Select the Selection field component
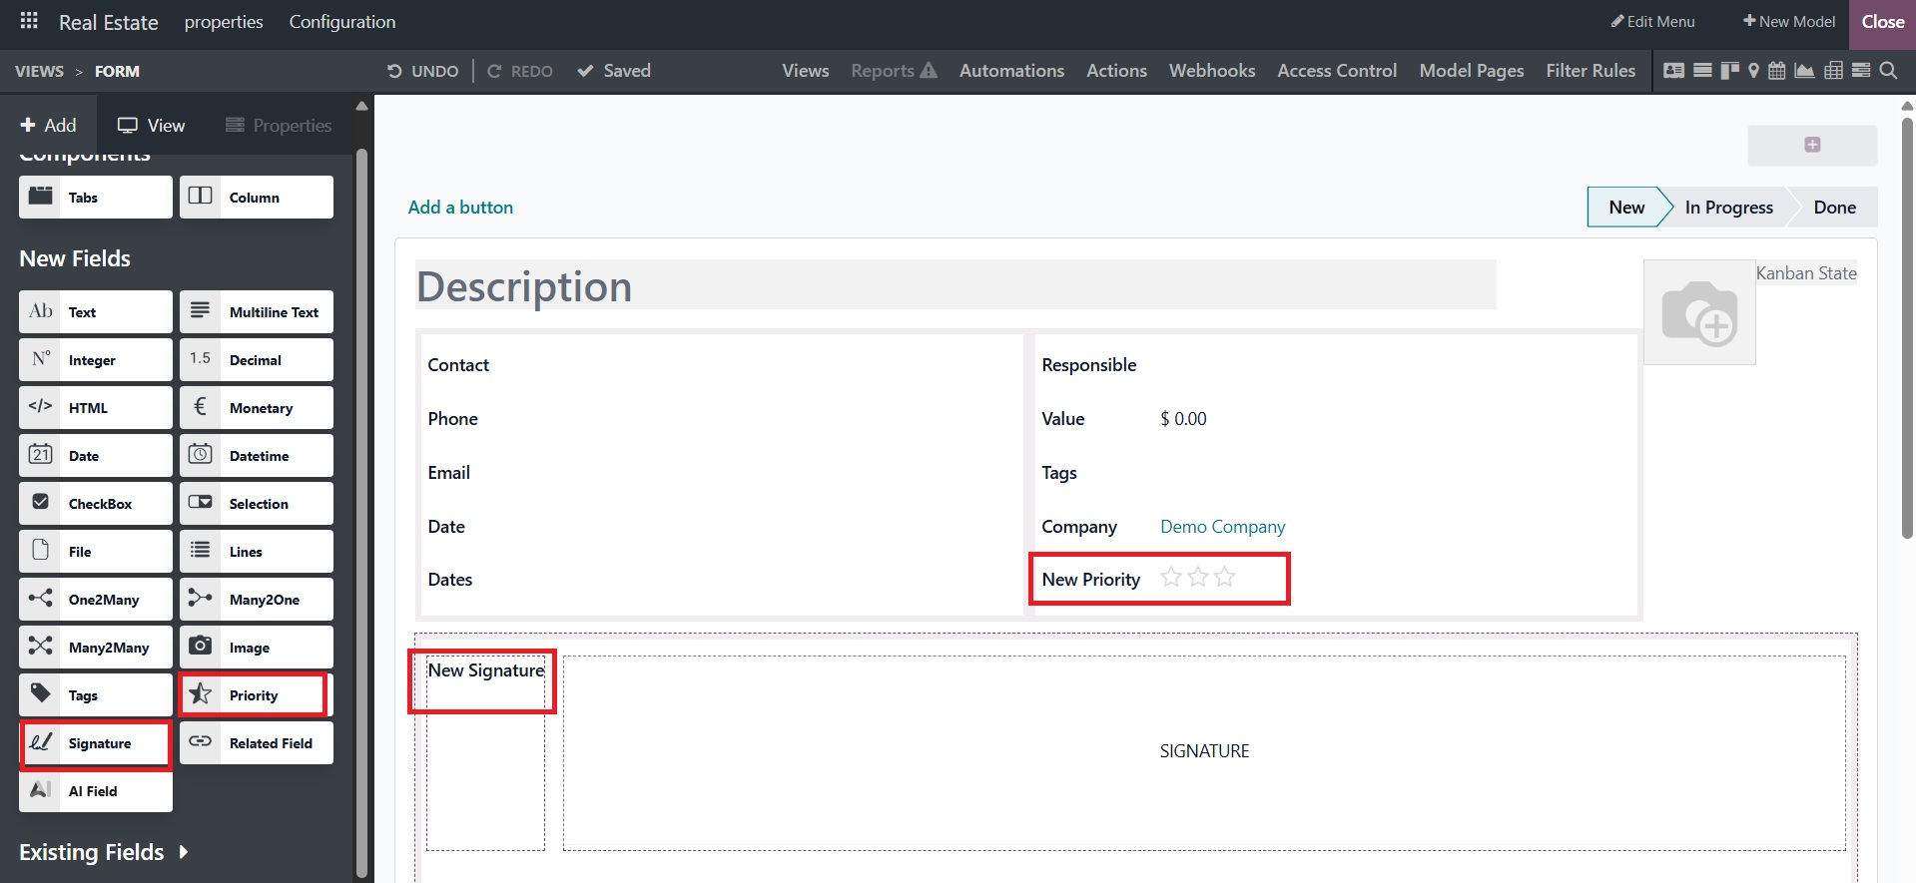1916x883 pixels. 257,504
